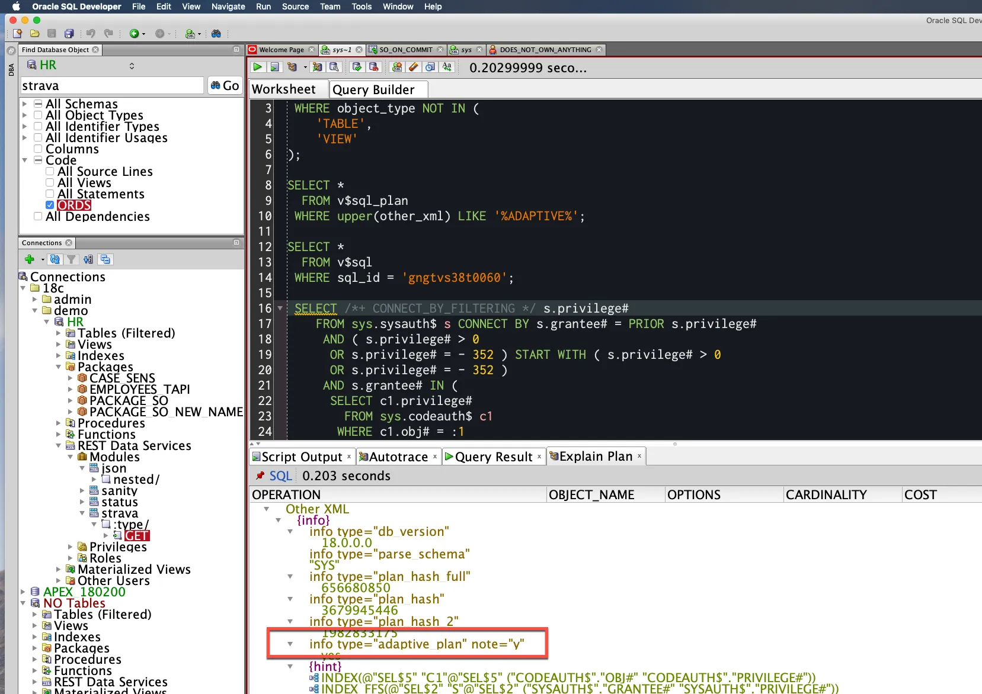
Task: Open the Explain Plan dropdown arrow in worksheet toolbar
Action: point(305,67)
